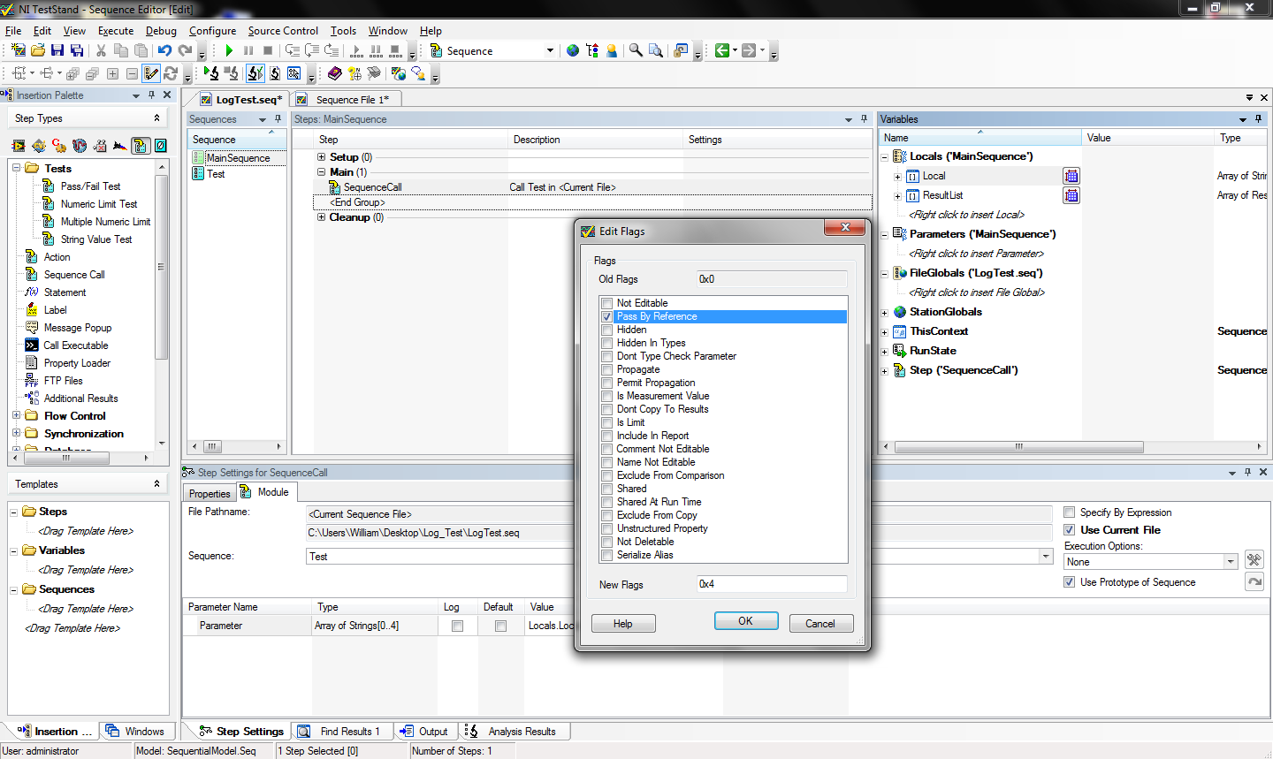1273x759 pixels.
Task: Uncheck the Use Current File option
Action: 1070,530
